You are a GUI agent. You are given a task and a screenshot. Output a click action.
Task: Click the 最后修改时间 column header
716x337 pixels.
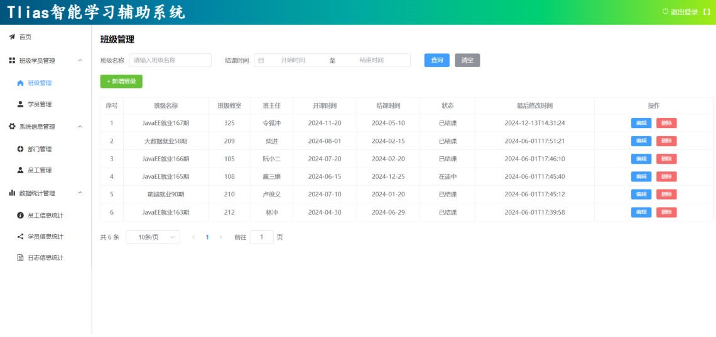click(534, 106)
